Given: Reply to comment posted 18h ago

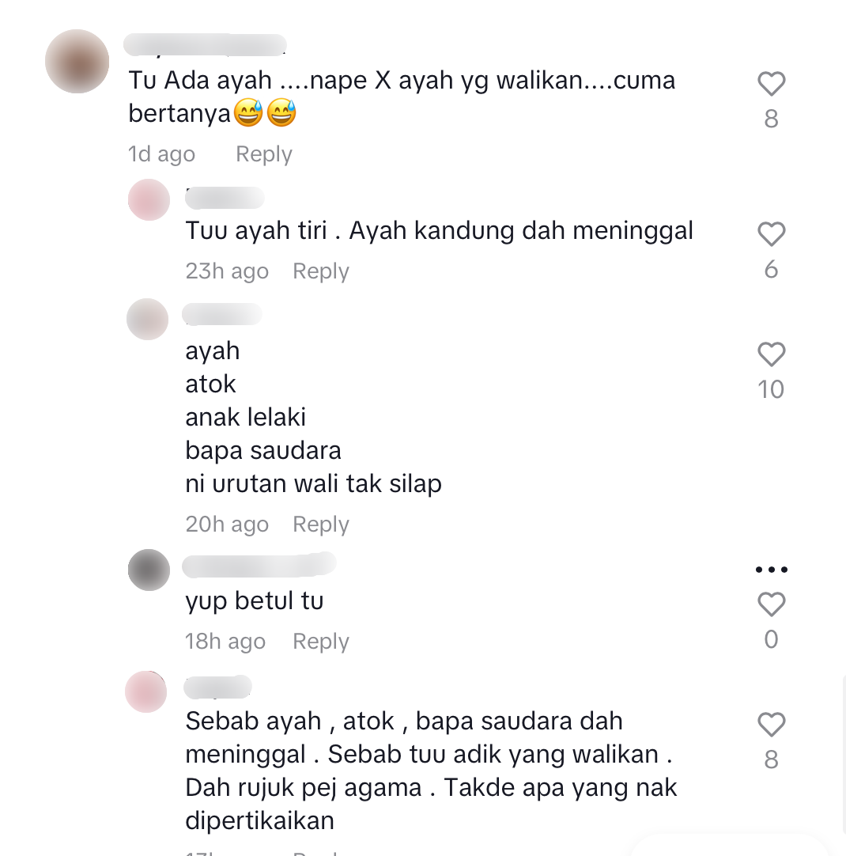Looking at the screenshot, I should [x=321, y=642].
